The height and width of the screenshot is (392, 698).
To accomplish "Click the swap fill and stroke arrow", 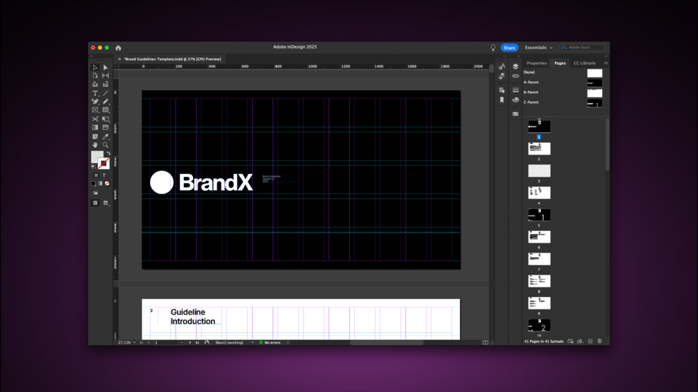I will pyautogui.click(x=108, y=153).
